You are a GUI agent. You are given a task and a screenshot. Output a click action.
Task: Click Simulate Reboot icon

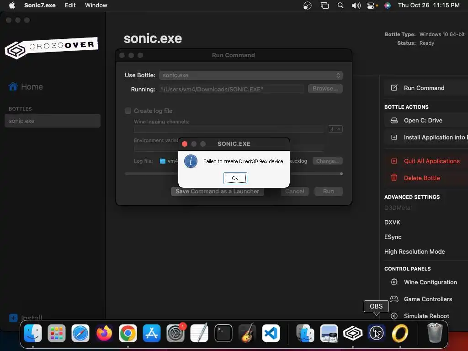click(x=394, y=316)
